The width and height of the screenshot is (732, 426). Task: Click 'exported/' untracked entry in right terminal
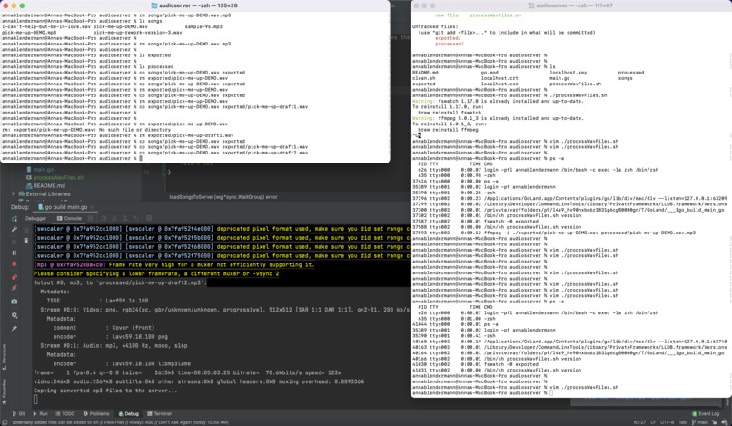pos(448,38)
